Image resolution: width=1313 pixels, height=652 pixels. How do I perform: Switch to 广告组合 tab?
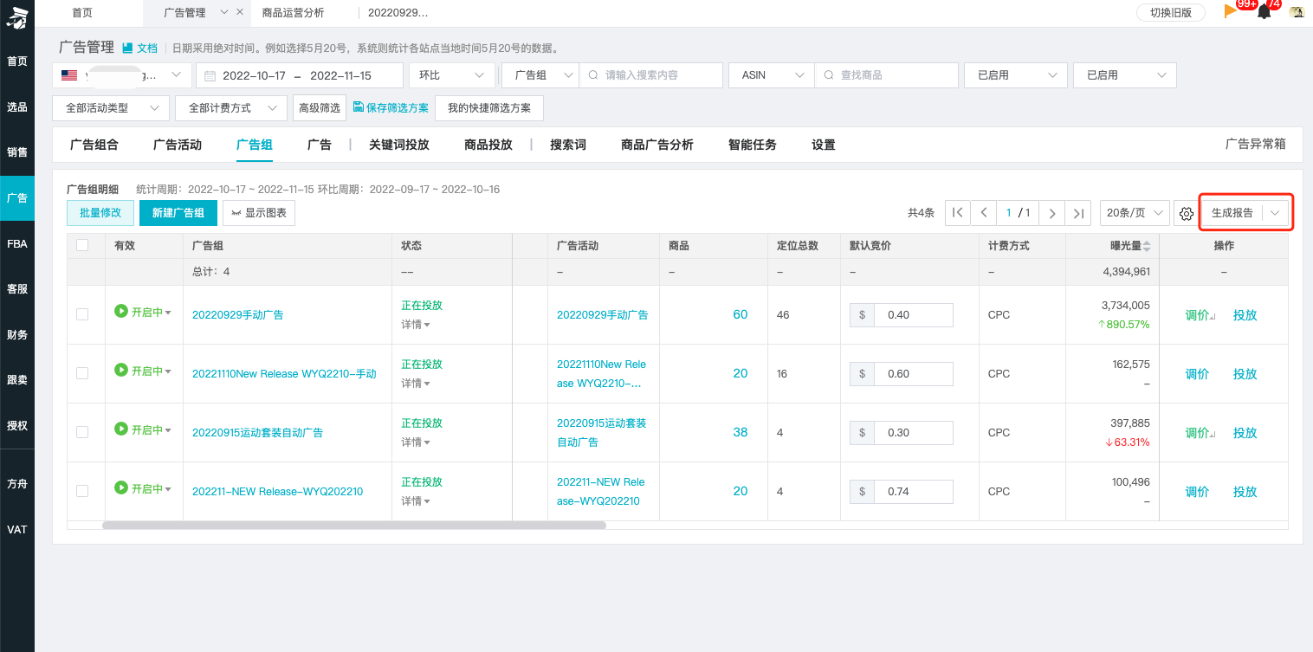point(94,145)
